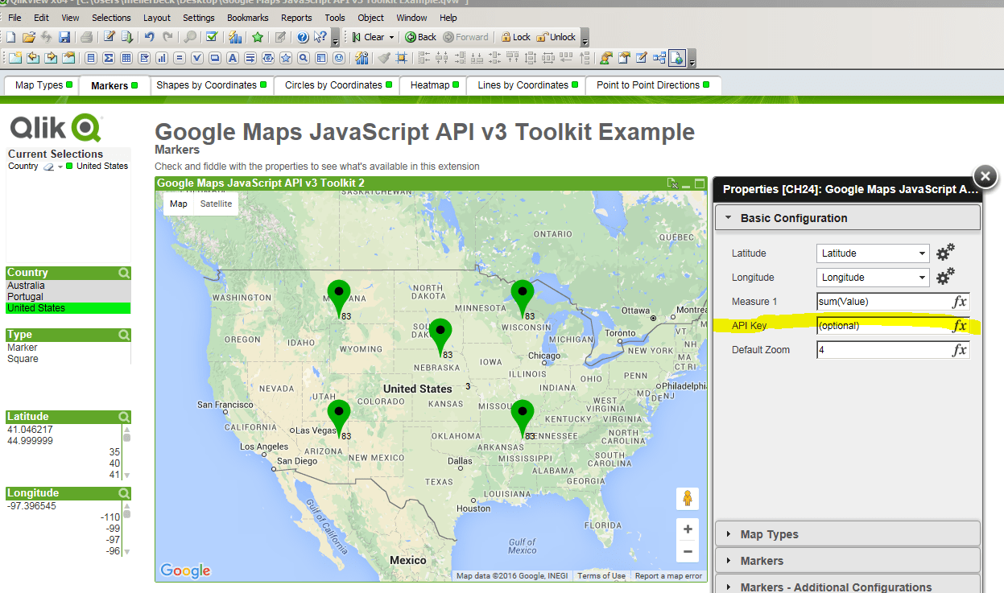Create a Statistics Box with sigma icon

pyautogui.click(x=108, y=58)
